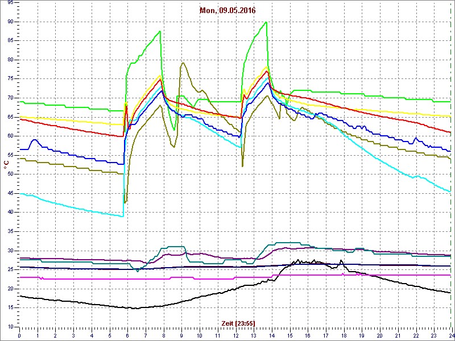The image size is (455, 341).
Task: Click hour 20 on the time axis
Action: pos(380,336)
